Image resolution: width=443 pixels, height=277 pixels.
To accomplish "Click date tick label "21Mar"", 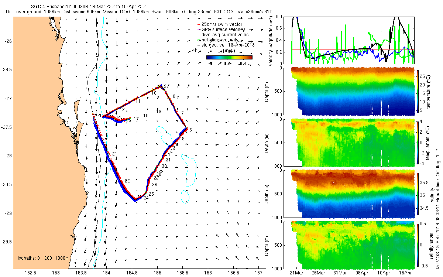I will (296, 273).
